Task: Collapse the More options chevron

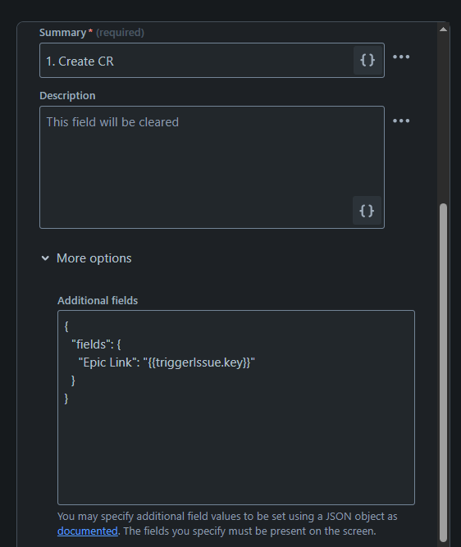Action: (45, 258)
